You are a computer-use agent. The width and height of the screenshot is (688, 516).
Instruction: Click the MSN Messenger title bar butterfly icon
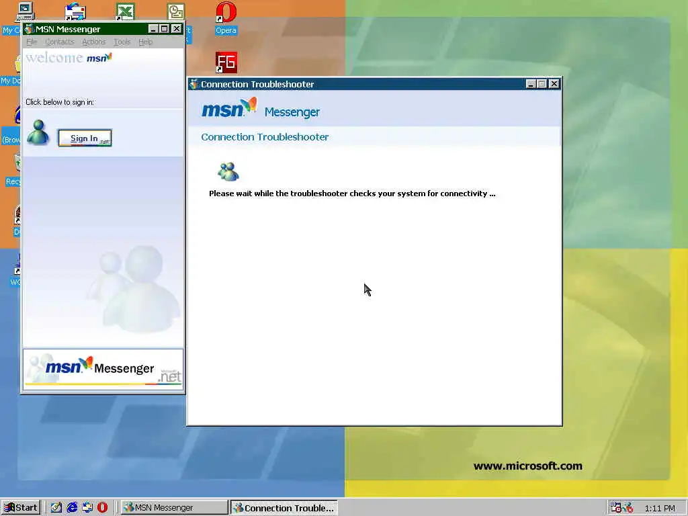point(29,29)
